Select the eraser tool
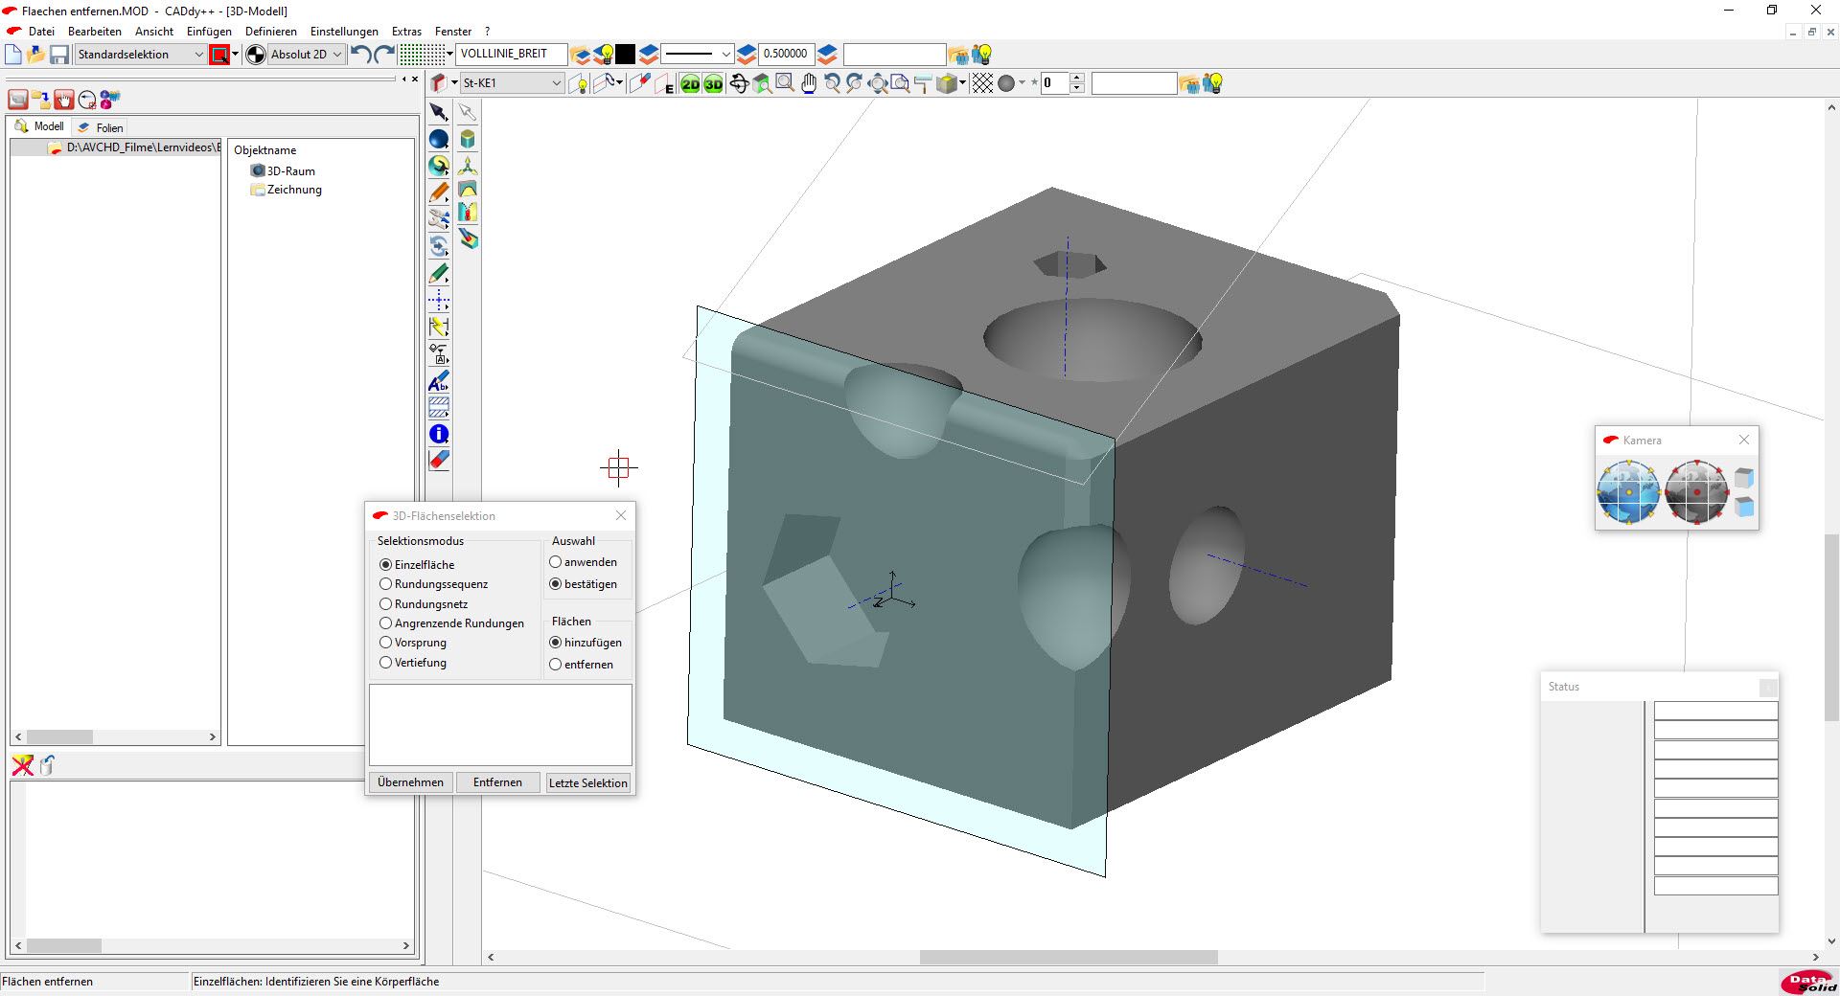Viewport: 1840px width, 996px height. point(439,461)
